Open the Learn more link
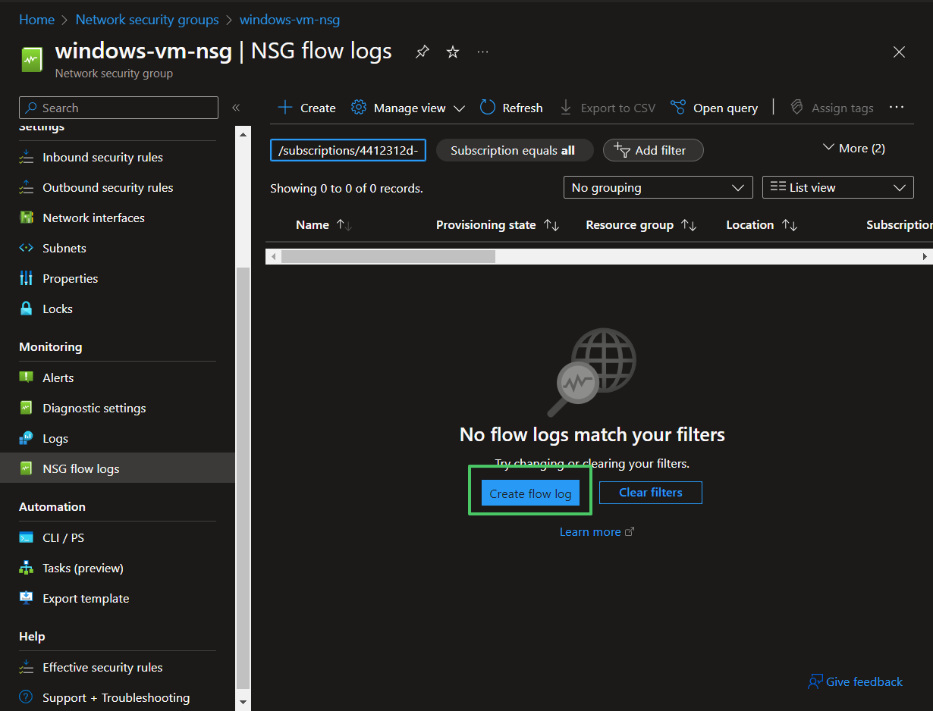Screen dimensions: 933x711 coord(597,532)
